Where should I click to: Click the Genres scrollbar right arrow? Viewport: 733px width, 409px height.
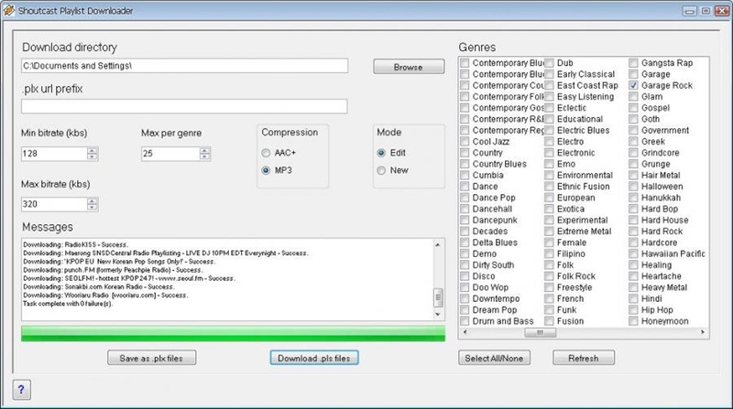(703, 332)
